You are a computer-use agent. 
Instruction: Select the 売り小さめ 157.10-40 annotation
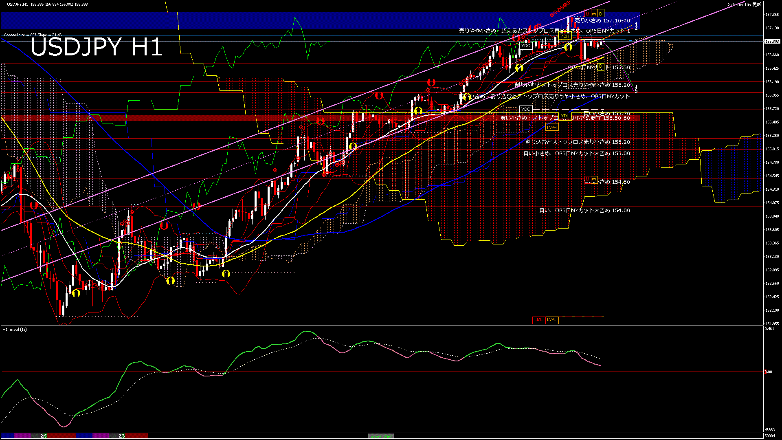point(602,20)
